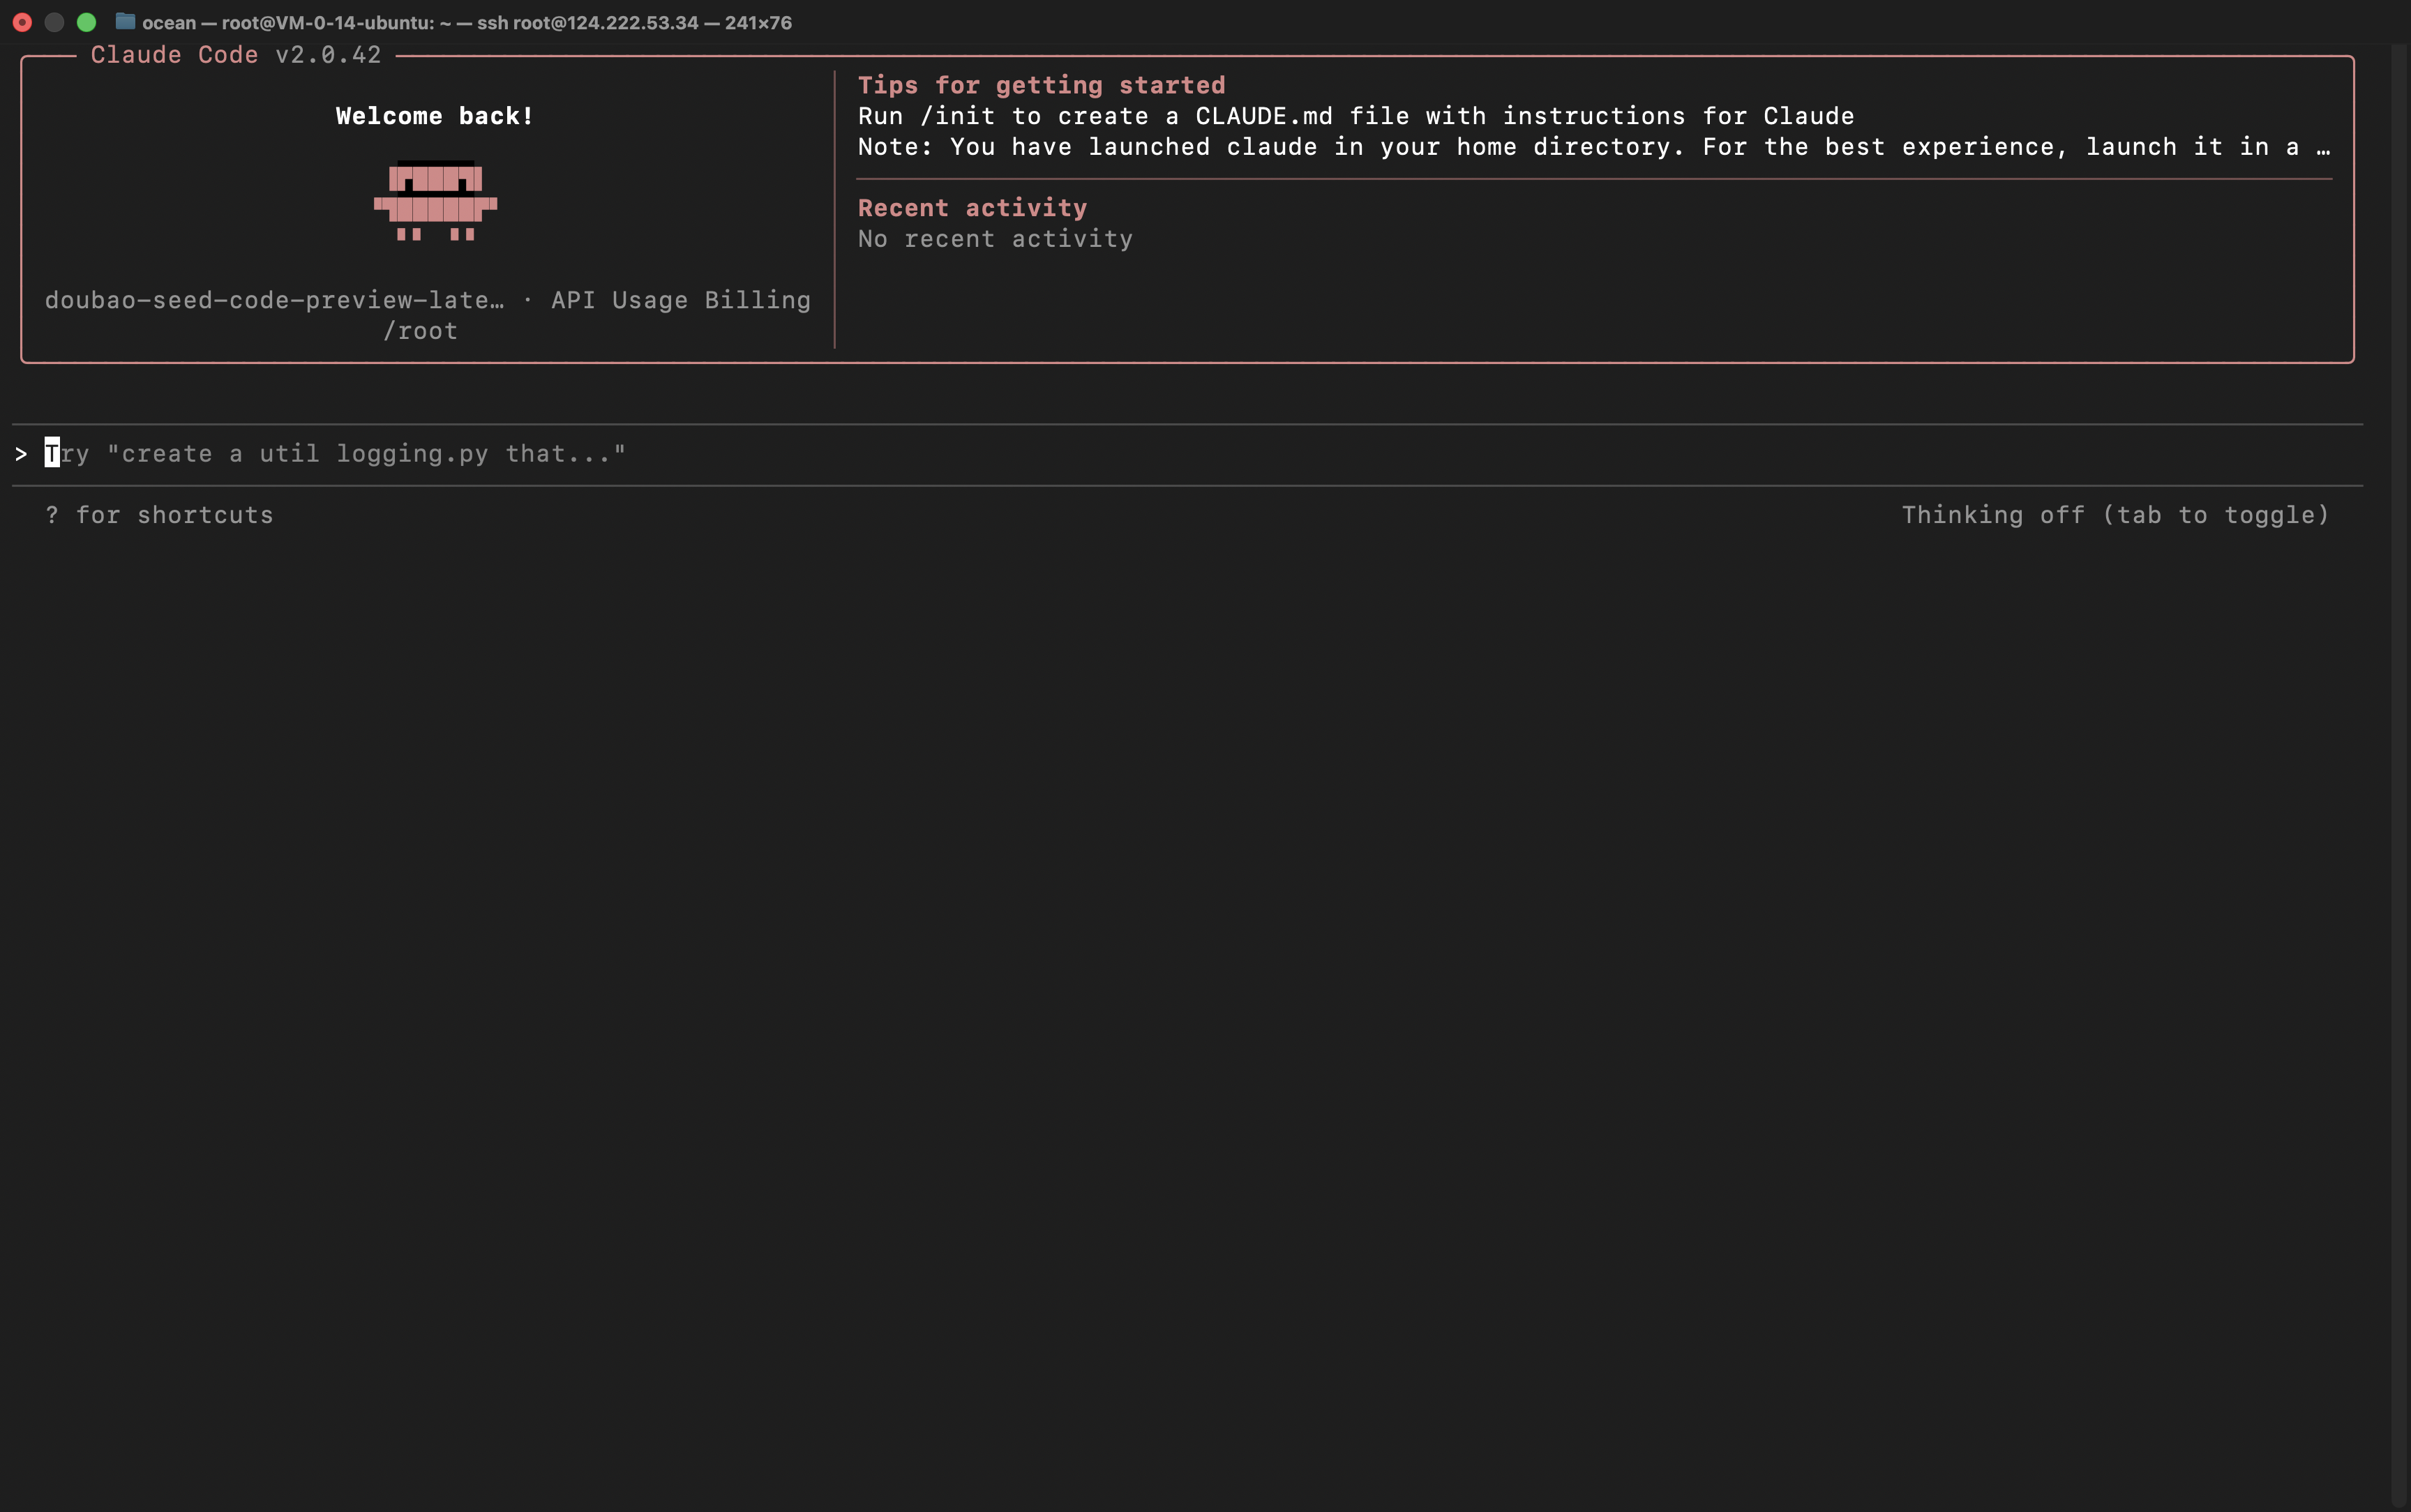
Task: Click the '? for shortcuts' hint
Action: tap(159, 515)
